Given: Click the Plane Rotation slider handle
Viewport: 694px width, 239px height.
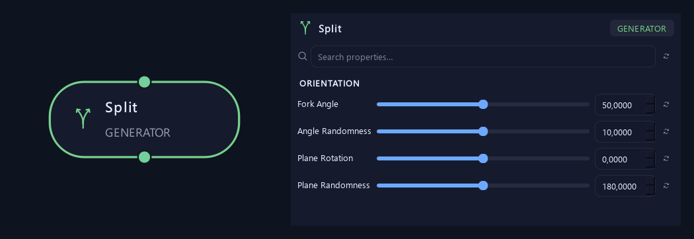Looking at the screenshot, I should [483, 158].
